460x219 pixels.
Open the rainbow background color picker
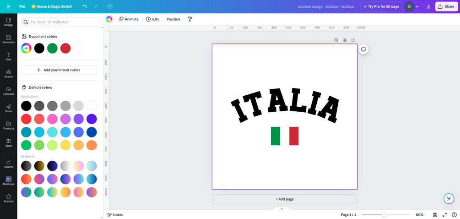[109, 19]
